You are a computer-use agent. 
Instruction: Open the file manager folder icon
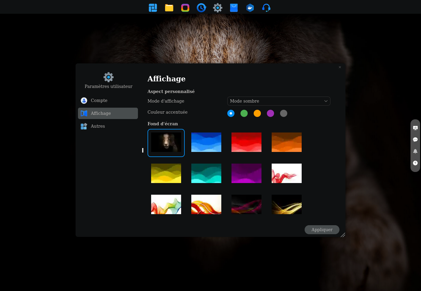169,8
